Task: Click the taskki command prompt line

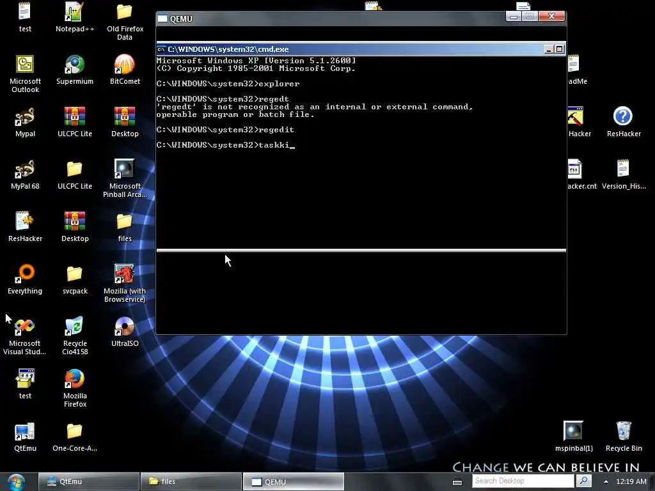Action: point(226,145)
